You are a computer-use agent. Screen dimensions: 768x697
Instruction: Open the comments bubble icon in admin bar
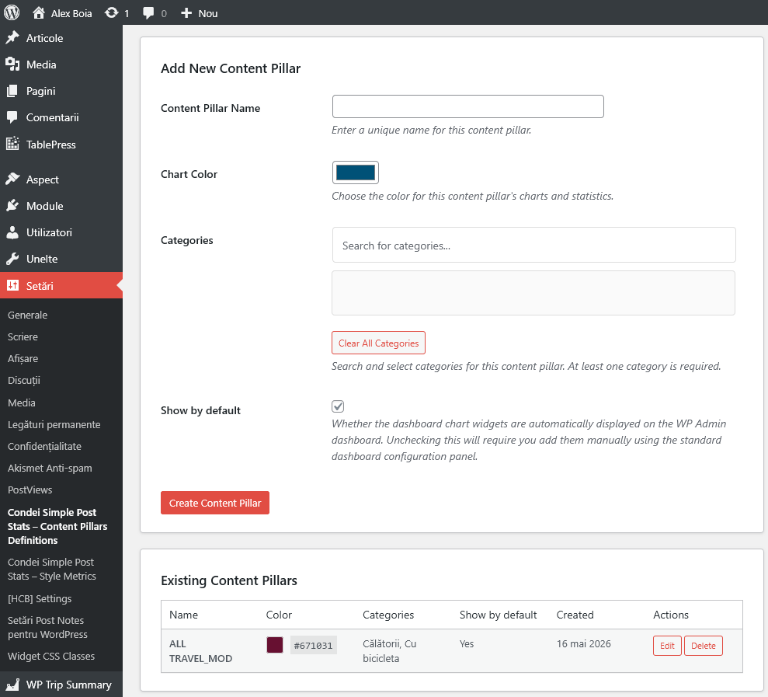(148, 12)
